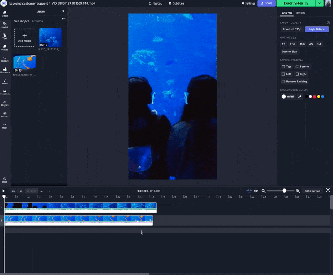The image size is (333, 275).
Task: Click the Fit to Screen button
Action: click(312, 191)
